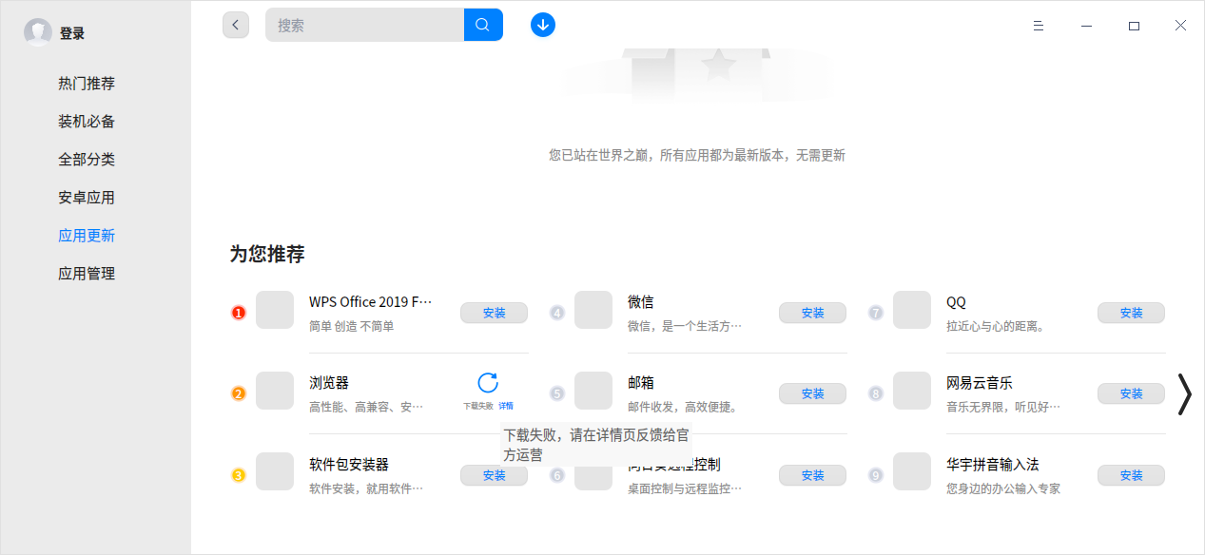Screen dimensions: 1205x555
Task: Switch to the 全部分类 category view
Action: (87, 159)
